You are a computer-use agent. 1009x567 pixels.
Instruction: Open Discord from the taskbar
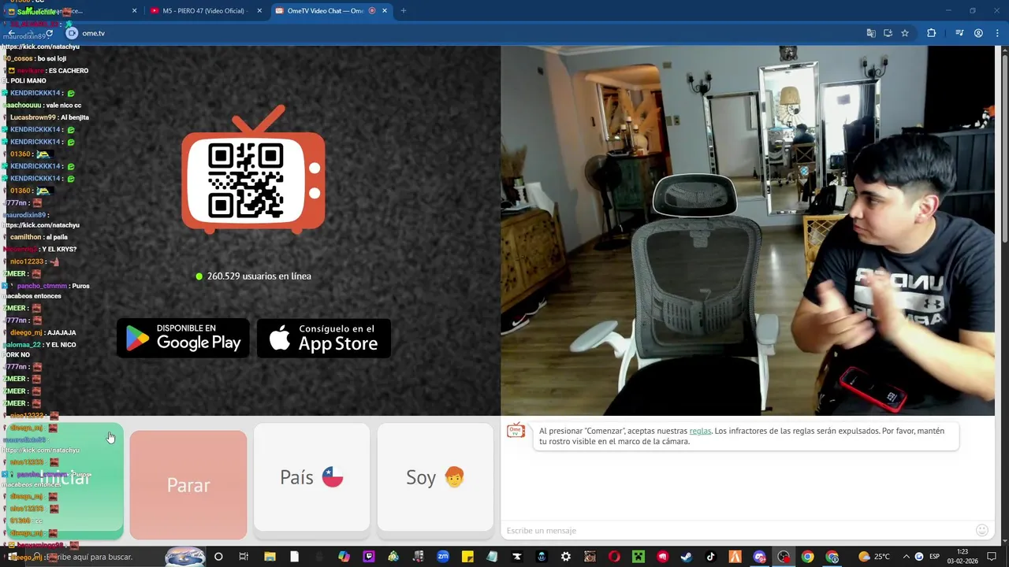coord(759,557)
